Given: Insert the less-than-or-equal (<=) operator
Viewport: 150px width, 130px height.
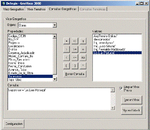Looking at the screenshot, I should coord(75,58).
